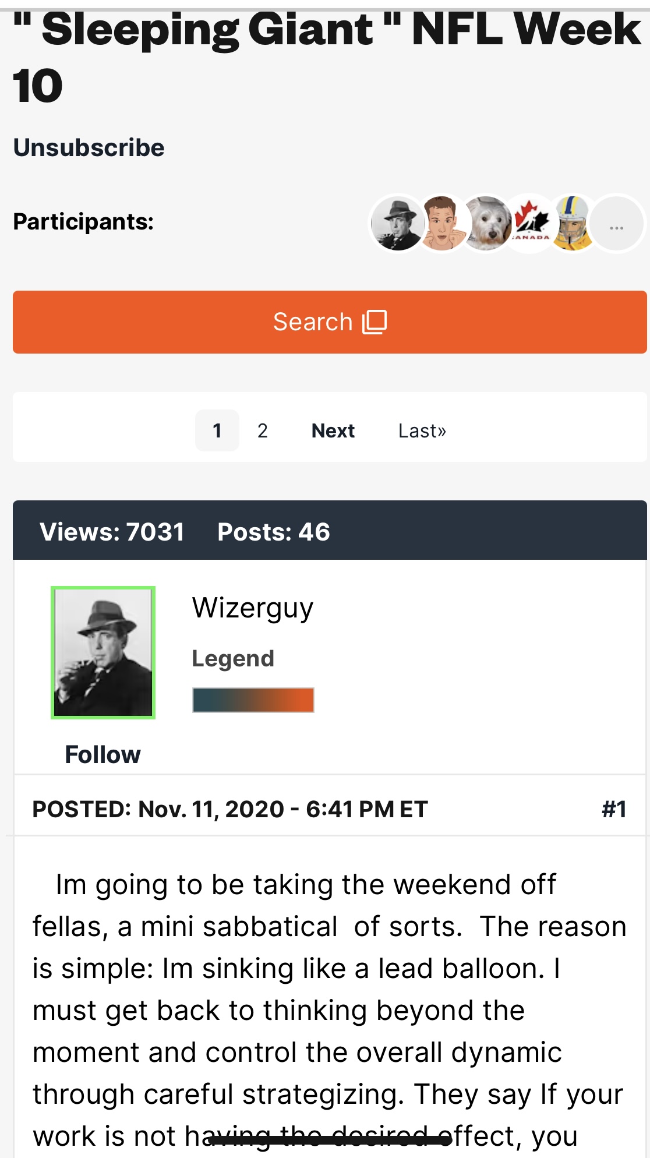
Task: Click the Wizerguy username
Action: 253,608
